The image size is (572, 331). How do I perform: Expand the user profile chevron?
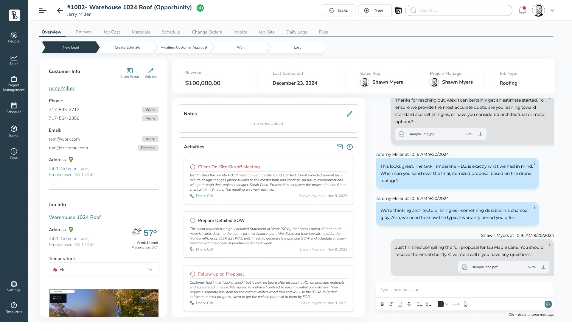[x=552, y=10]
